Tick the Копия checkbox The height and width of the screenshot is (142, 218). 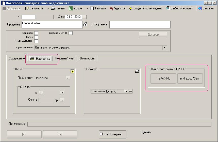click(x=36, y=37)
